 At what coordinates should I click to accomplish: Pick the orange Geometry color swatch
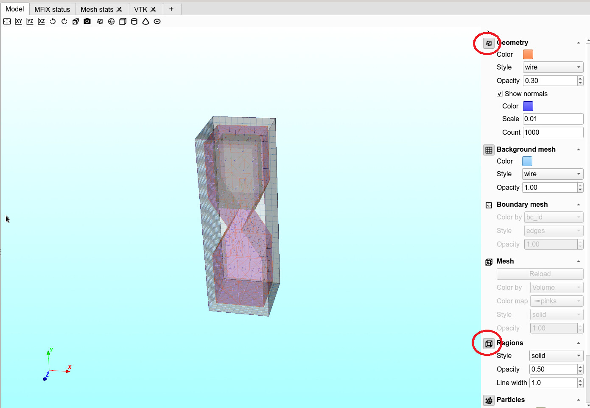[x=528, y=55]
